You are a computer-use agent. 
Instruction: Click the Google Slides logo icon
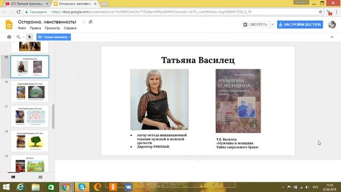9,25
